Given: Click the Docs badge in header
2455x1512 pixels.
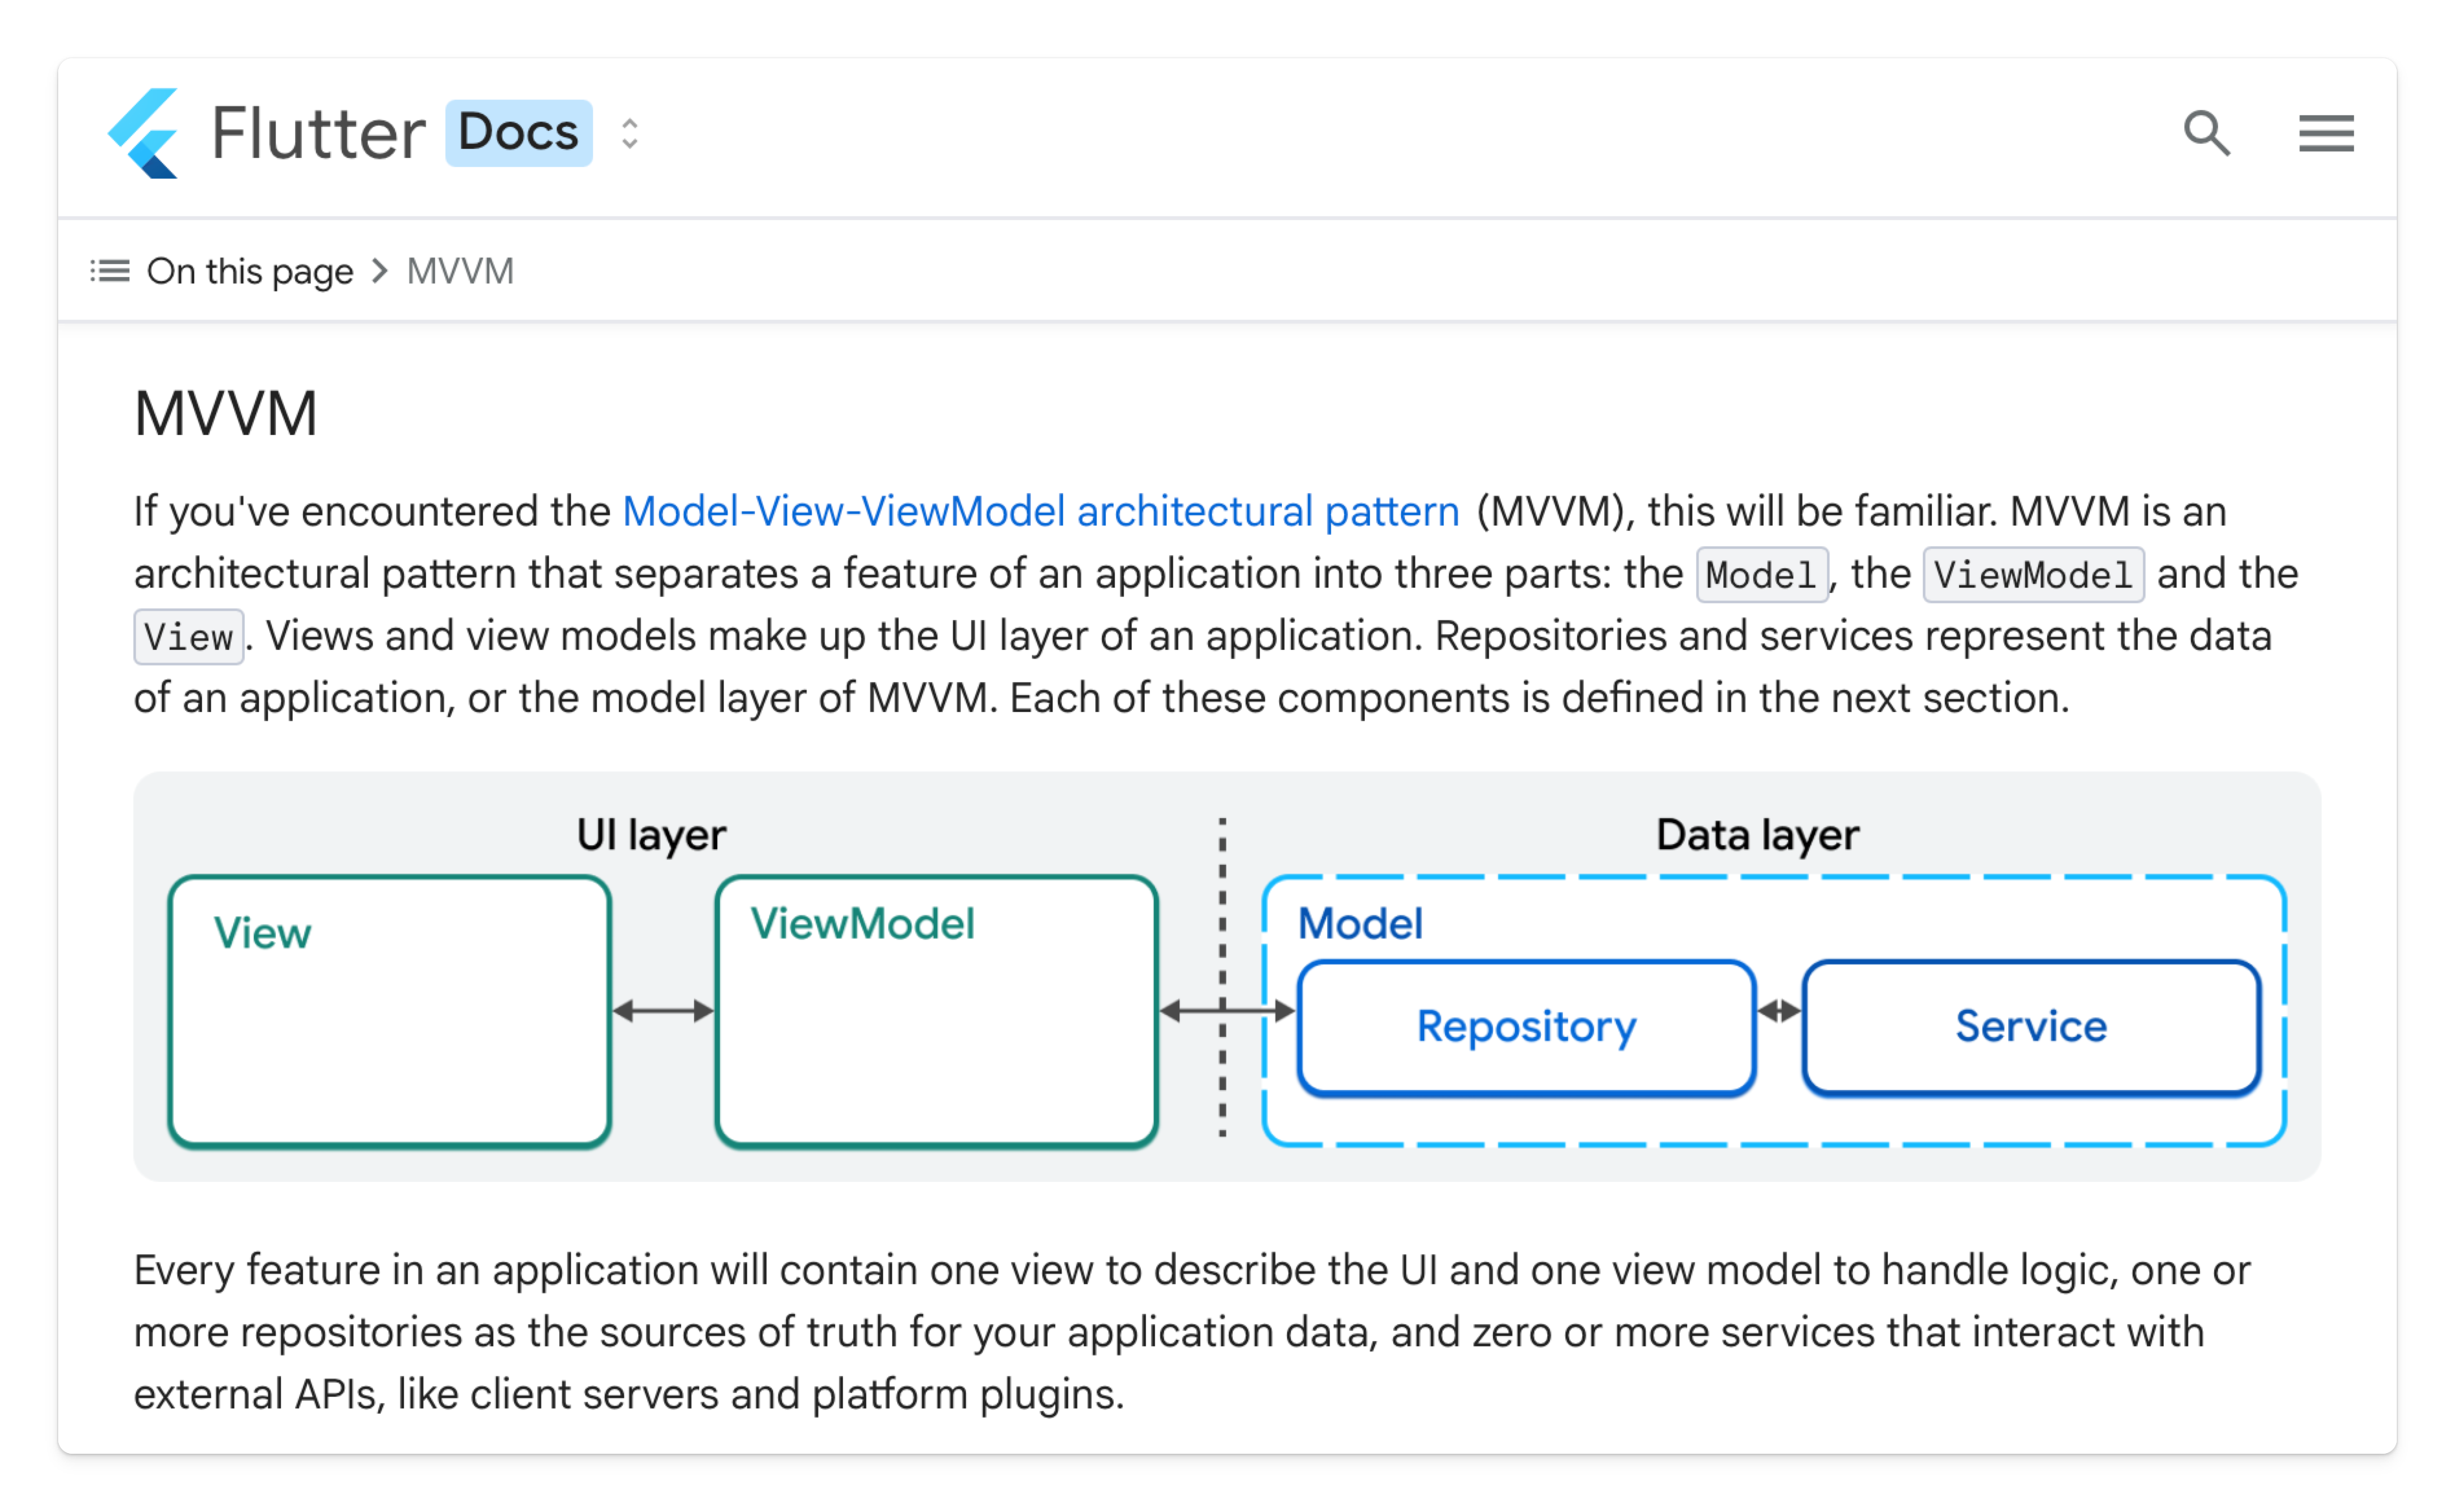Looking at the screenshot, I should [x=518, y=133].
